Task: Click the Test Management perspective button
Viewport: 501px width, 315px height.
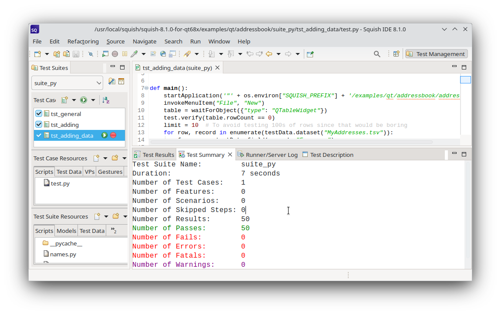Action: pyautogui.click(x=436, y=54)
